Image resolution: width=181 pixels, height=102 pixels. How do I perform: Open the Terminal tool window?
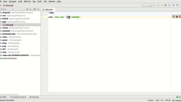coord(34,97)
